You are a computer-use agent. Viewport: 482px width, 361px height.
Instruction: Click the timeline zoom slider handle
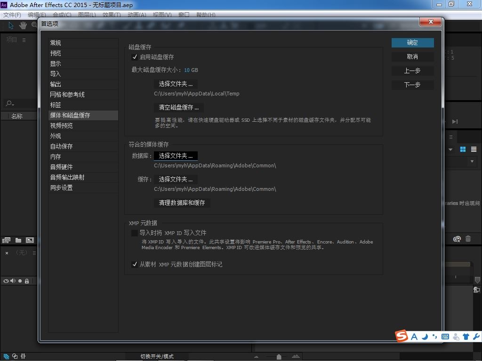279,357
